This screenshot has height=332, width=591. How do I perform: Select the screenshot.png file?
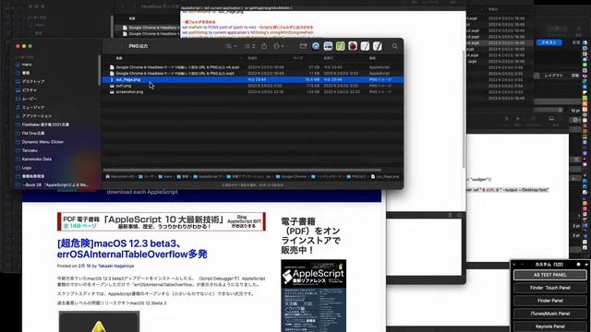pyautogui.click(x=129, y=92)
